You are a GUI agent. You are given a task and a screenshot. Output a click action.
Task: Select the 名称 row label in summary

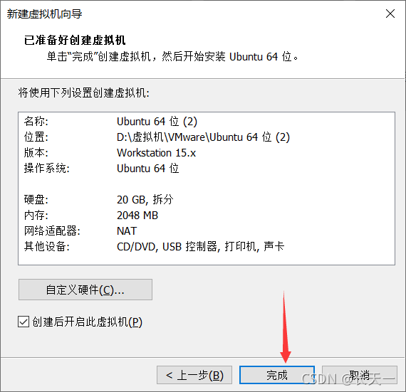(36, 121)
